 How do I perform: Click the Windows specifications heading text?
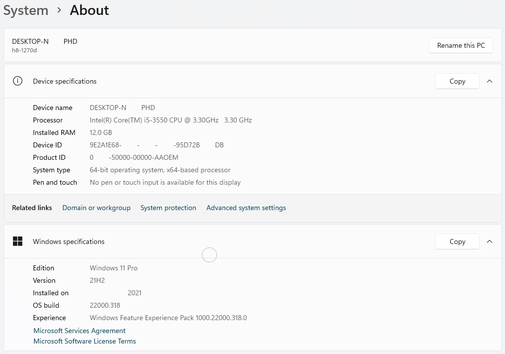69,241
